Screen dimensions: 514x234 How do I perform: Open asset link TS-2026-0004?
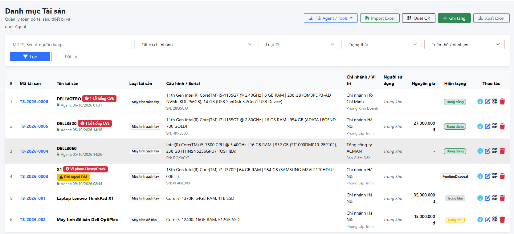(34, 151)
